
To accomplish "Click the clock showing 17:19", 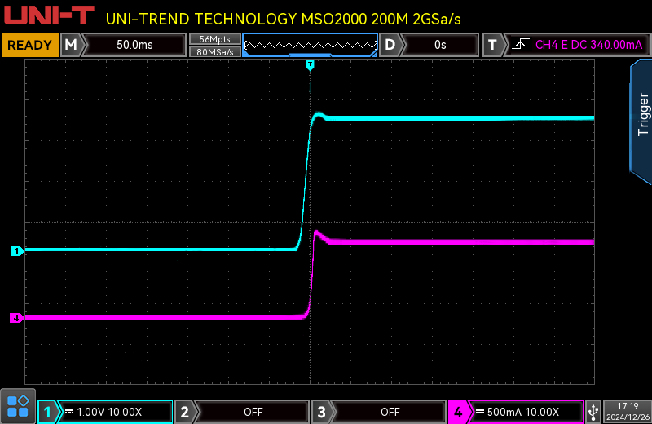I will [x=628, y=405].
